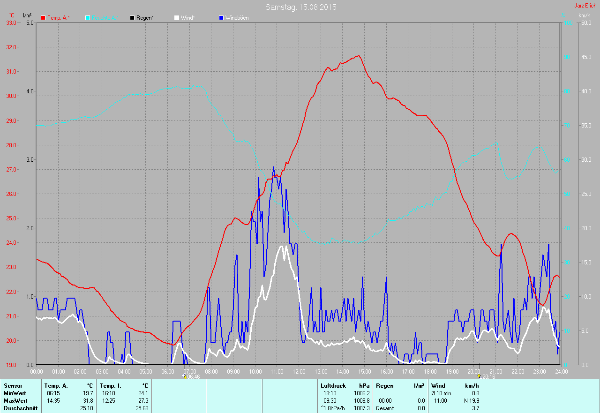Click the MaxWert temperature value 31.8
Screen dimensions: 600x413
point(88,401)
